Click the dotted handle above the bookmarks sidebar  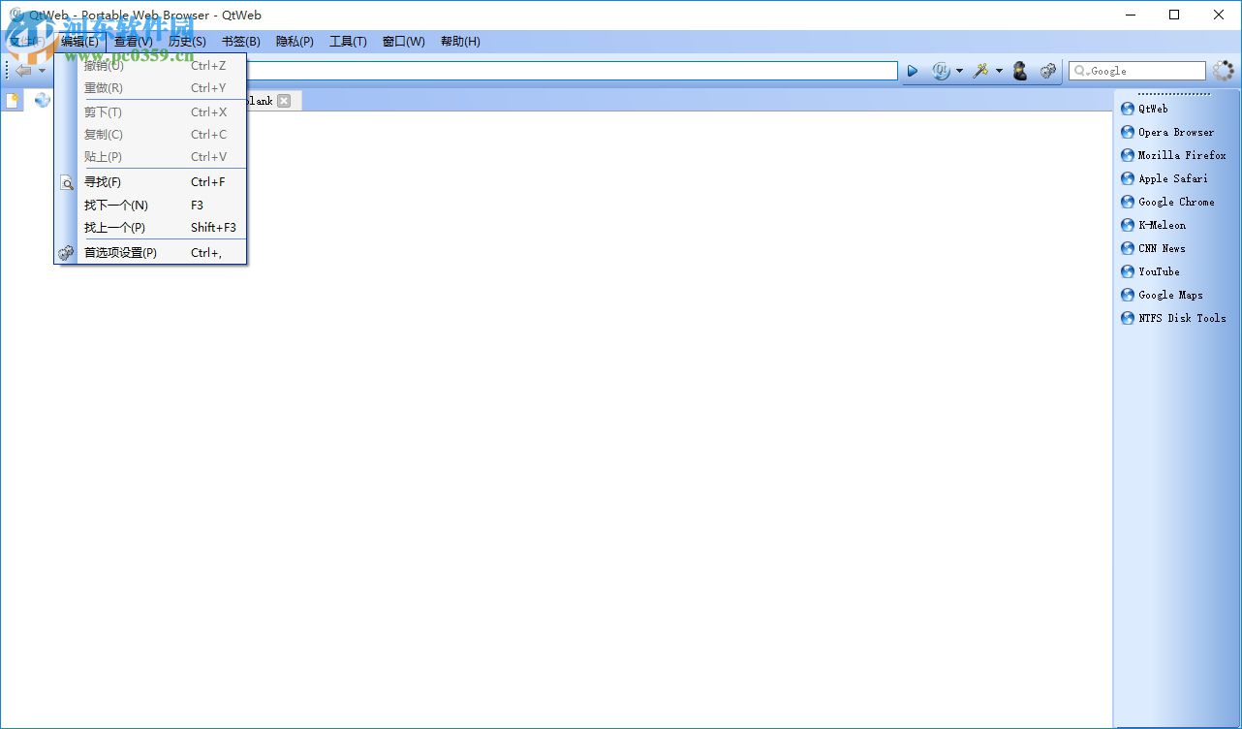[1174, 94]
